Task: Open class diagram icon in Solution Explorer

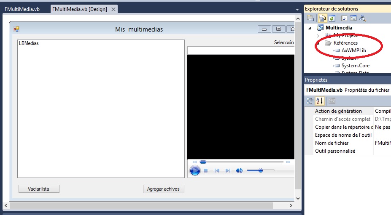Action: (x=363, y=18)
